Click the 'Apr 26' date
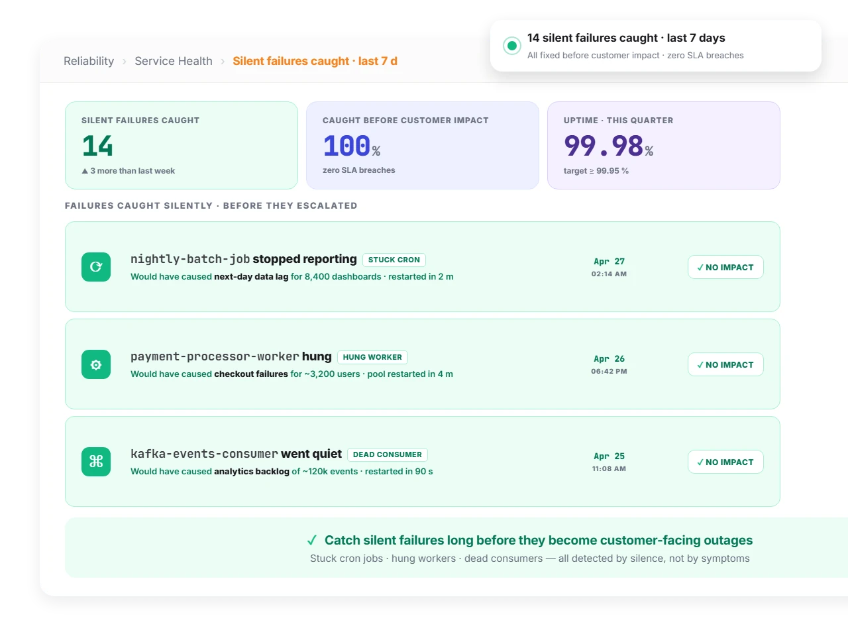Image resolution: width=848 pixels, height=636 pixels. pos(609,358)
